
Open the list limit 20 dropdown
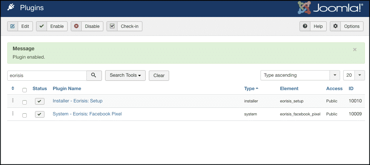click(354, 75)
